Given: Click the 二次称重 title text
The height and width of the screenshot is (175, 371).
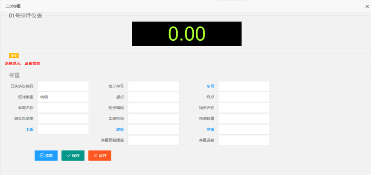Looking at the screenshot, I should coord(13,6).
